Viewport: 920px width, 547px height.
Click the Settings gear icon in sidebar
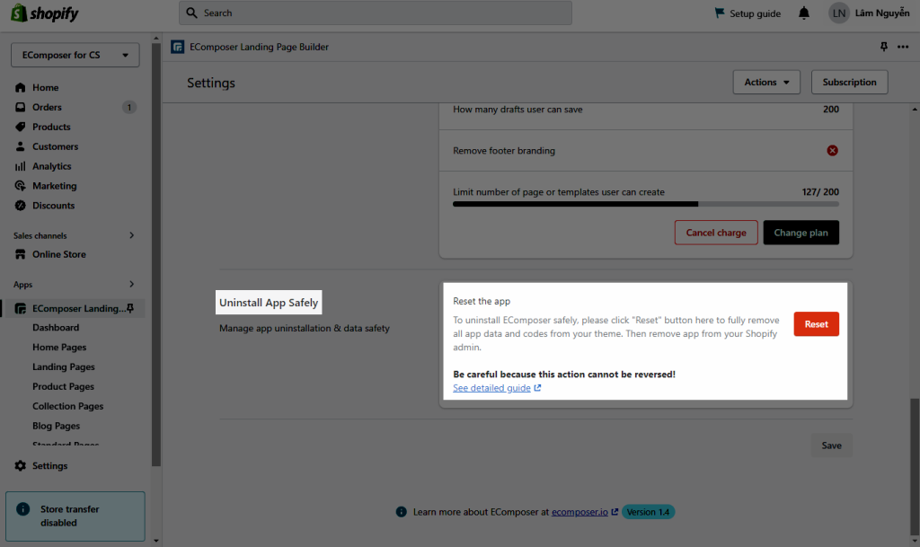tap(21, 465)
